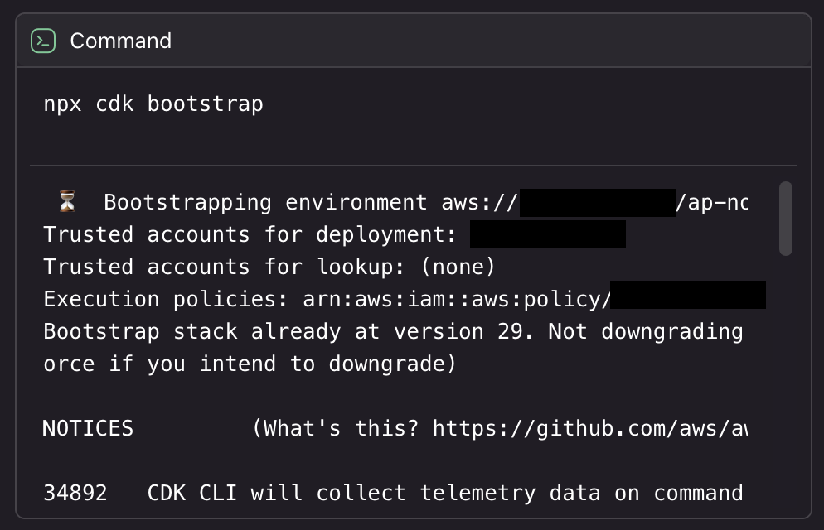Click the terminal icon beside Command

[x=43, y=41]
